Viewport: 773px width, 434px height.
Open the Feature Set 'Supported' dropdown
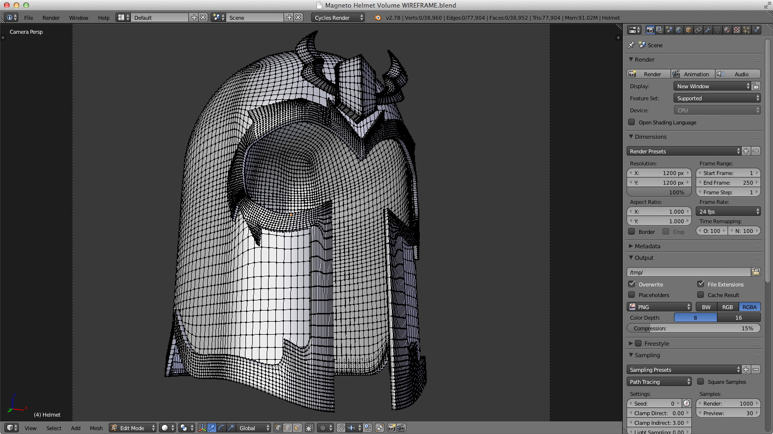[717, 98]
